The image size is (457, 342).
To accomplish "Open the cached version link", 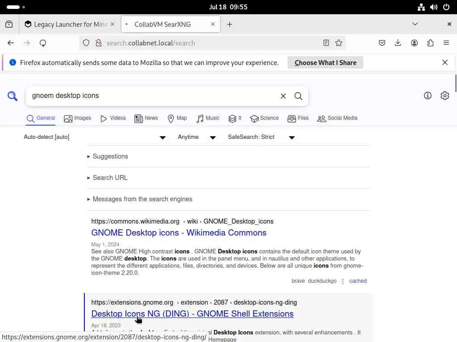I will click(358, 281).
